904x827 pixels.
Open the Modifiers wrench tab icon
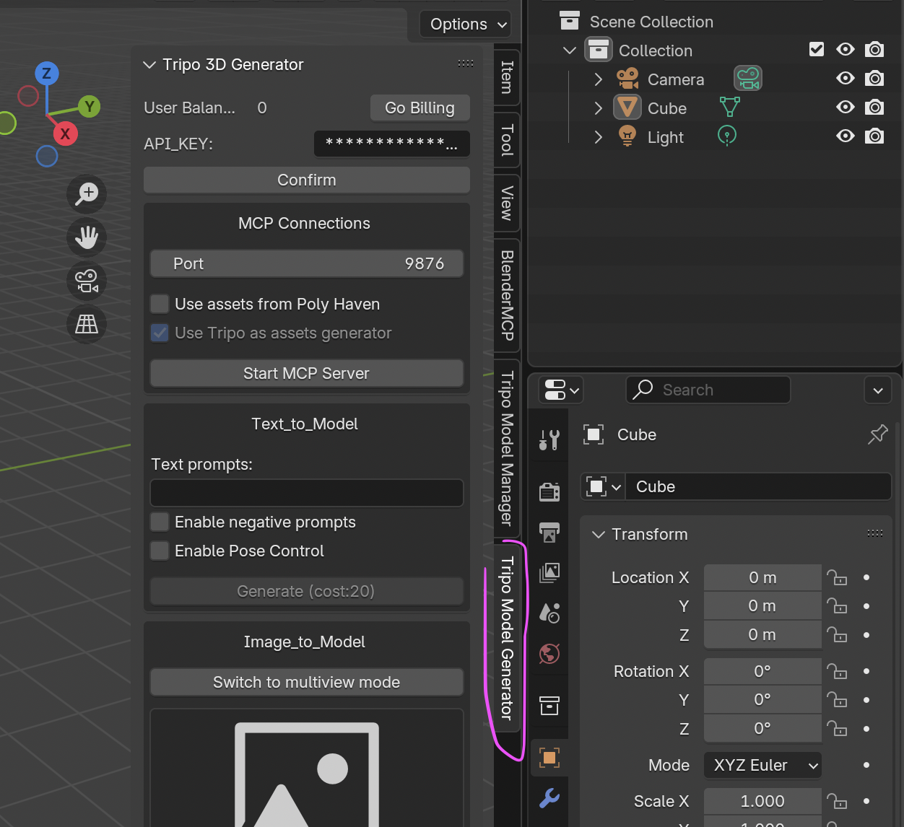549,798
